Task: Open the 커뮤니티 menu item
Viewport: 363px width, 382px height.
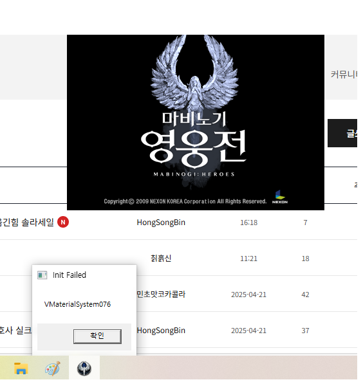Action: pos(344,75)
